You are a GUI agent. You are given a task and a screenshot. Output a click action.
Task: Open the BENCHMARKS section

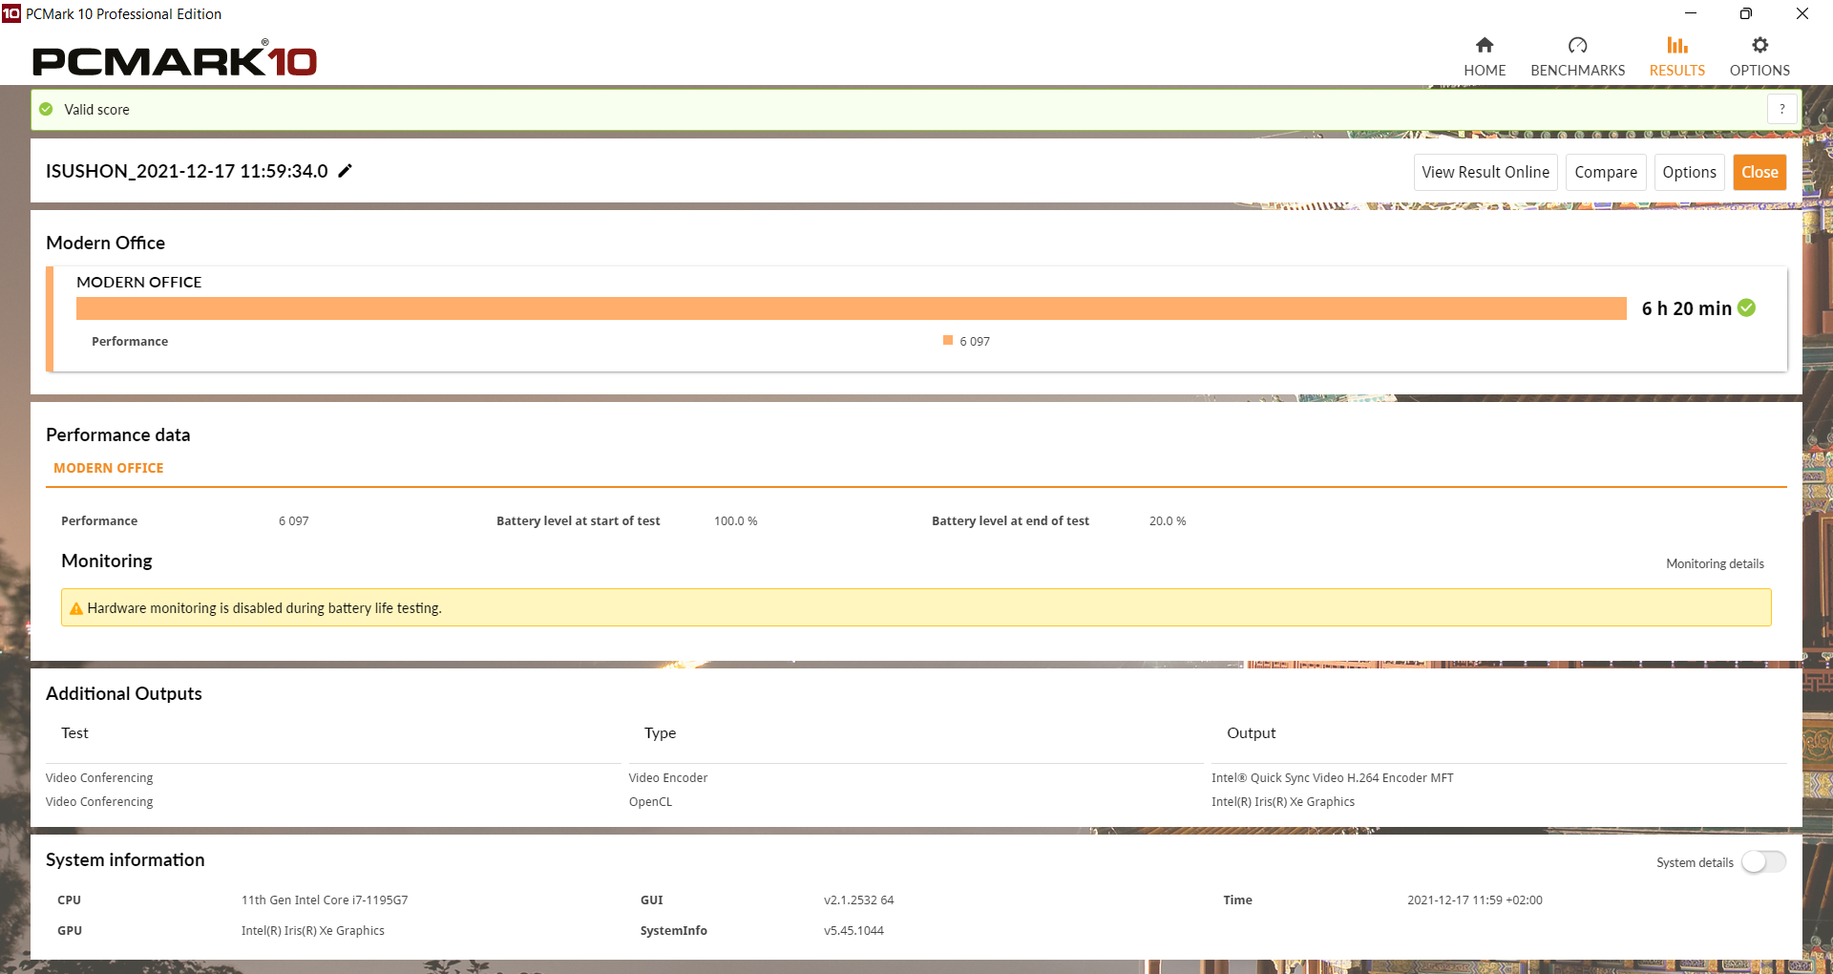(x=1577, y=57)
